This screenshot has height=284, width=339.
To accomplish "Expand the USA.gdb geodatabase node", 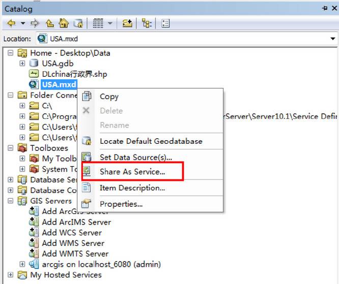I will tap(22, 64).
